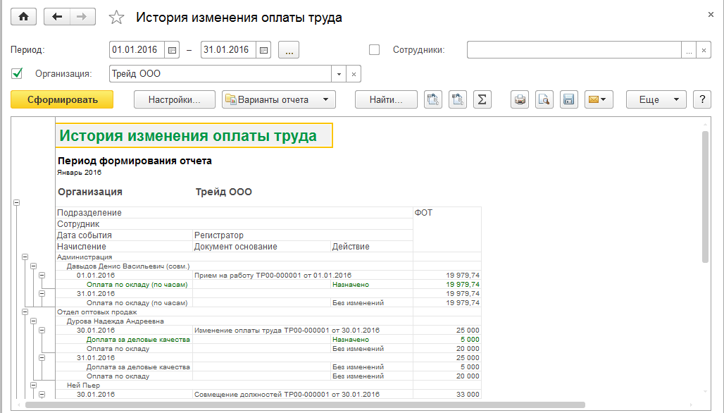Click the horizontal scrollbar under the report
This screenshot has height=413, width=724.
304,405
